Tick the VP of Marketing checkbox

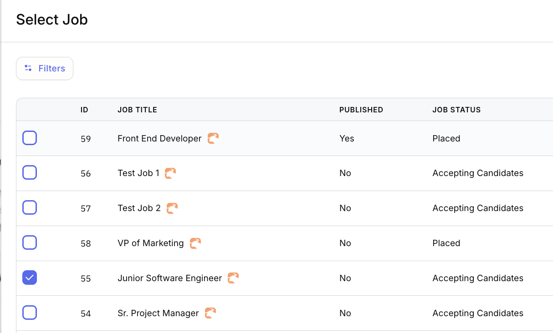click(30, 243)
